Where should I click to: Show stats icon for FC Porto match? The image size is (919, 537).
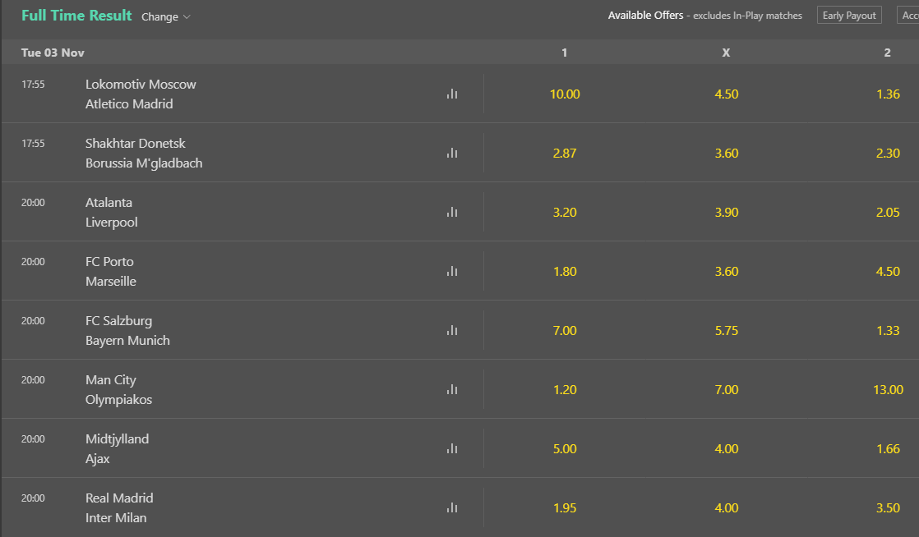tap(452, 271)
